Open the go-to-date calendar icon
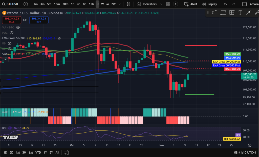Screen dimensions: 259x157 click(67, 152)
